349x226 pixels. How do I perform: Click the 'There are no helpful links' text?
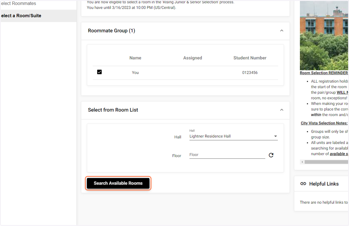click(324, 203)
